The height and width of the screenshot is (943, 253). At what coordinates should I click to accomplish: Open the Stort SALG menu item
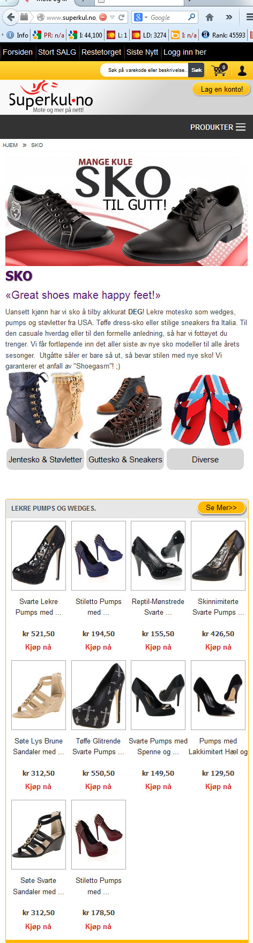(57, 52)
